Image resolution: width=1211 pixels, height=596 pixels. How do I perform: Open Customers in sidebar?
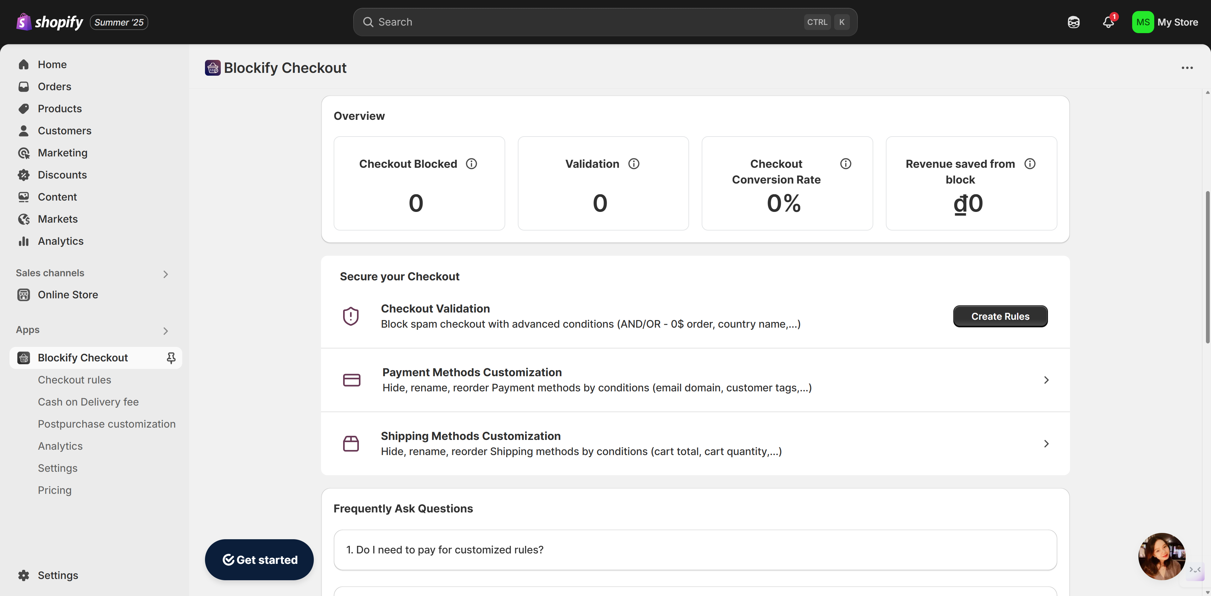96,131
